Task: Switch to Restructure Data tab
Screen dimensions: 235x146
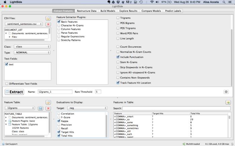Action: (87, 11)
